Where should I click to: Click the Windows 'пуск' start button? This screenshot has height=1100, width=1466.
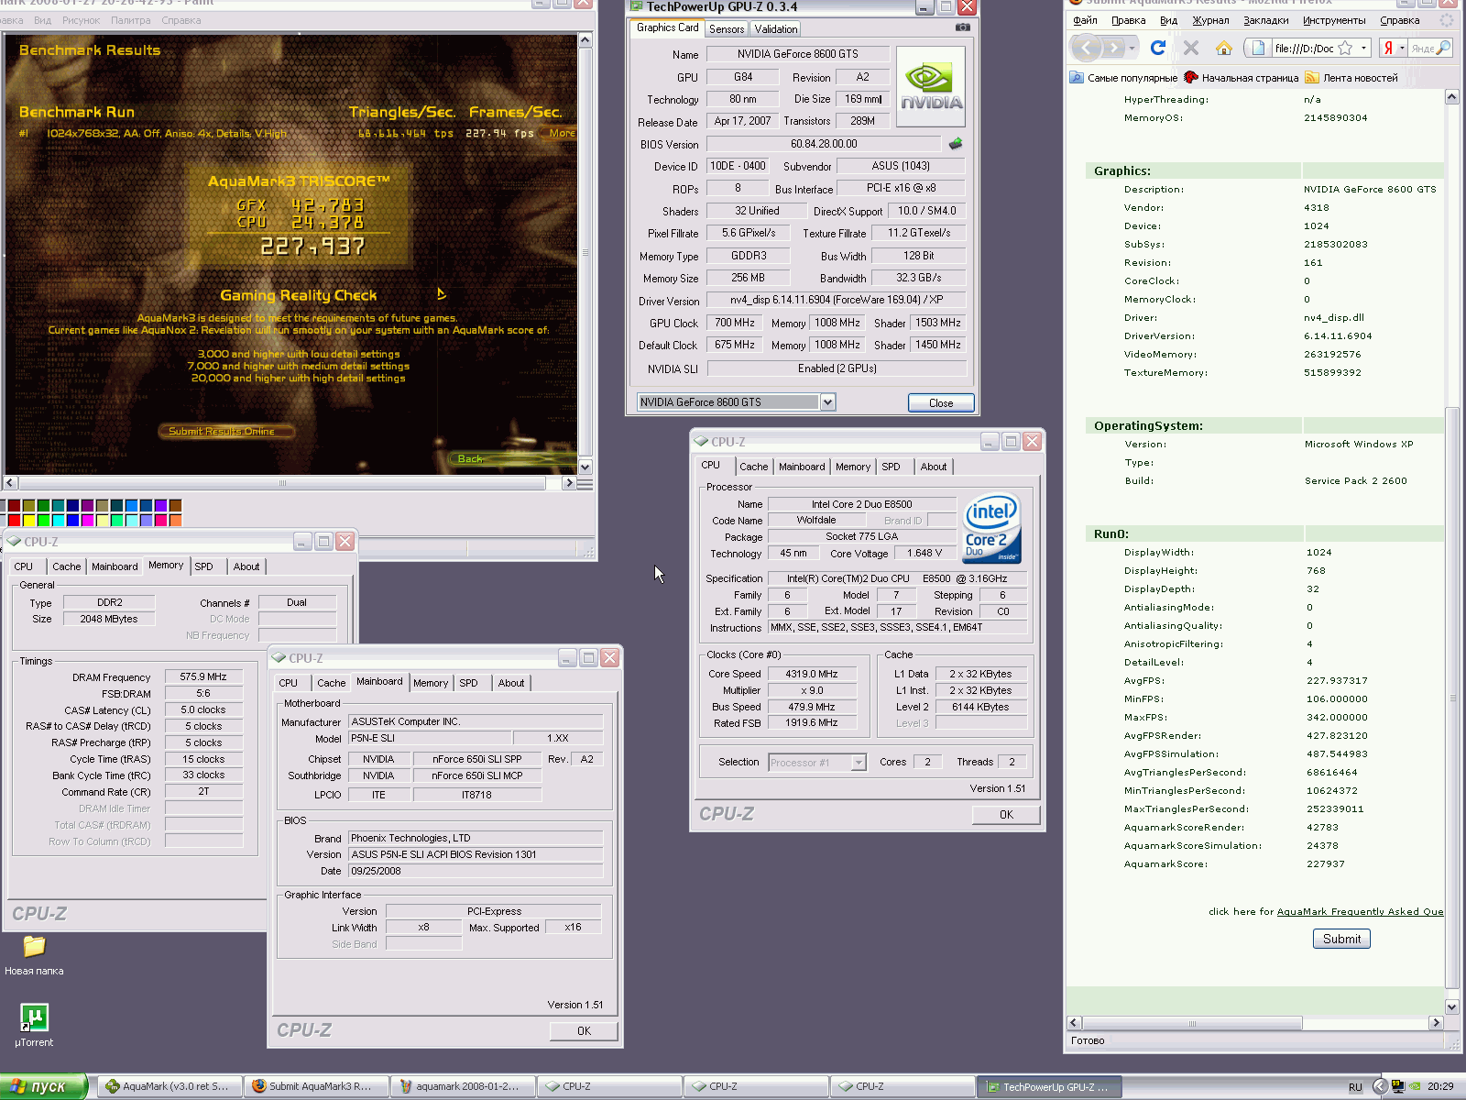coord(43,1086)
